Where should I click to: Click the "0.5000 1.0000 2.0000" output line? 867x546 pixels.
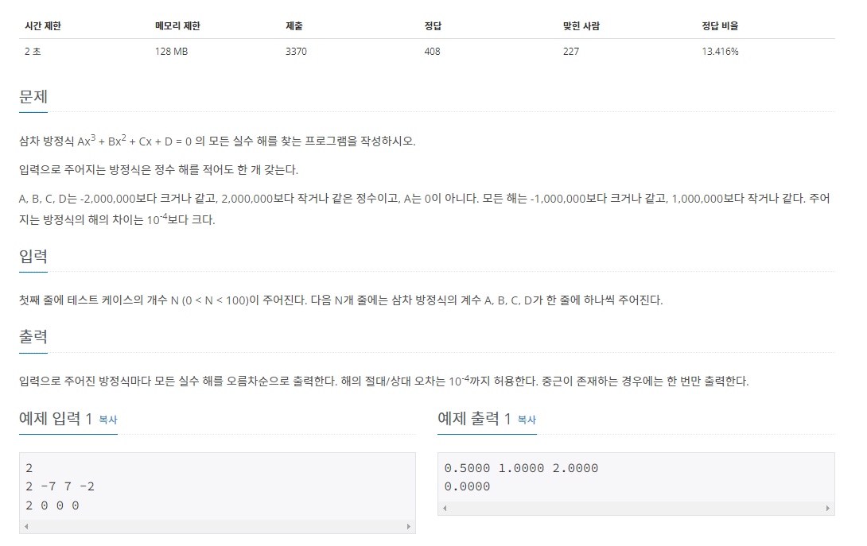521,468
